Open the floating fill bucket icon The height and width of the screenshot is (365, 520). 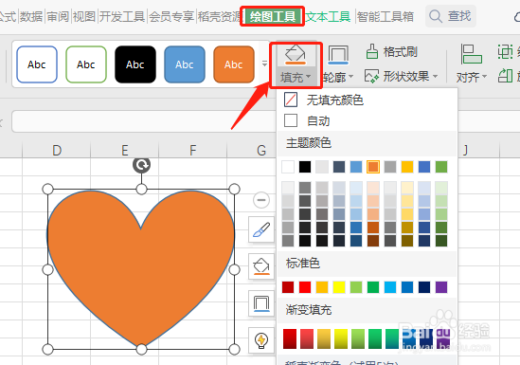(261, 266)
